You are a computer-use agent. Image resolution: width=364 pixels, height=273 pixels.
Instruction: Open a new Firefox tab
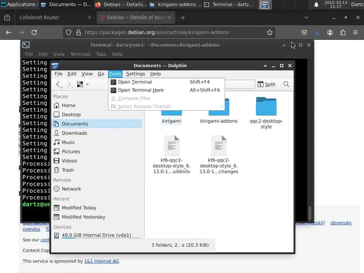coord(183,18)
